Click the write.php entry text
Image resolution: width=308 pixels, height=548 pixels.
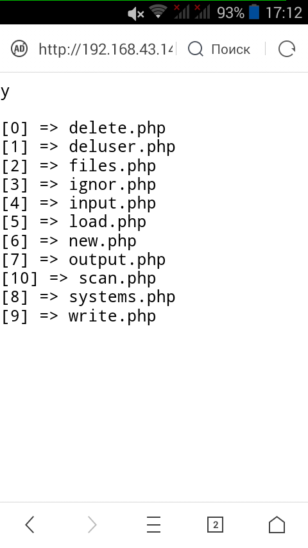(x=112, y=316)
